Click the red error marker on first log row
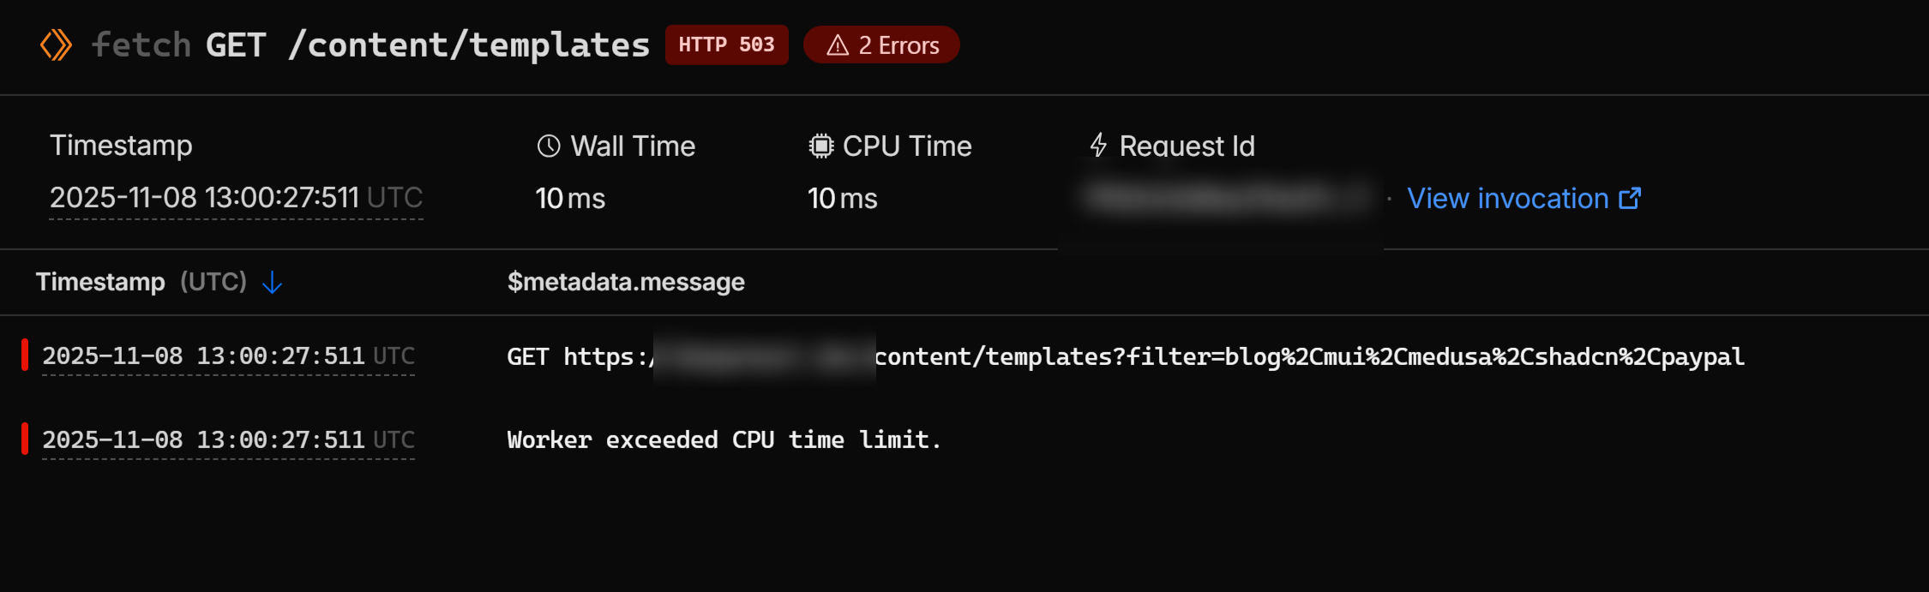This screenshot has height=592, width=1929. 25,356
